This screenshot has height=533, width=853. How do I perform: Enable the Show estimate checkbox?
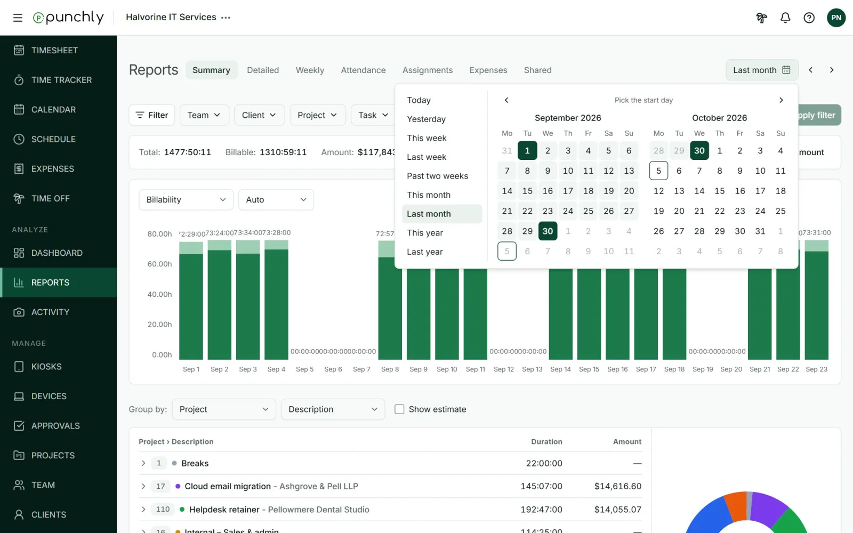399,409
